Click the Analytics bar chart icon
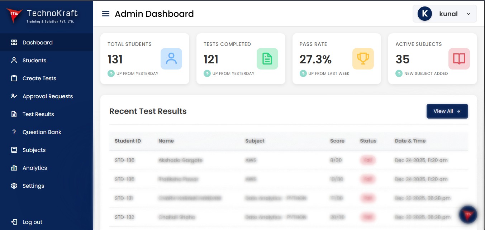 point(14,168)
